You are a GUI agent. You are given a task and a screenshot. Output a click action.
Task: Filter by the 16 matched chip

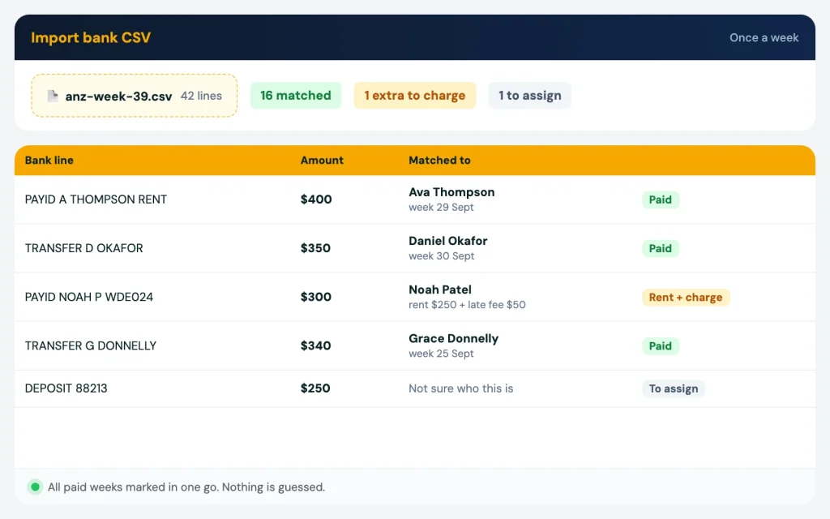[296, 96]
